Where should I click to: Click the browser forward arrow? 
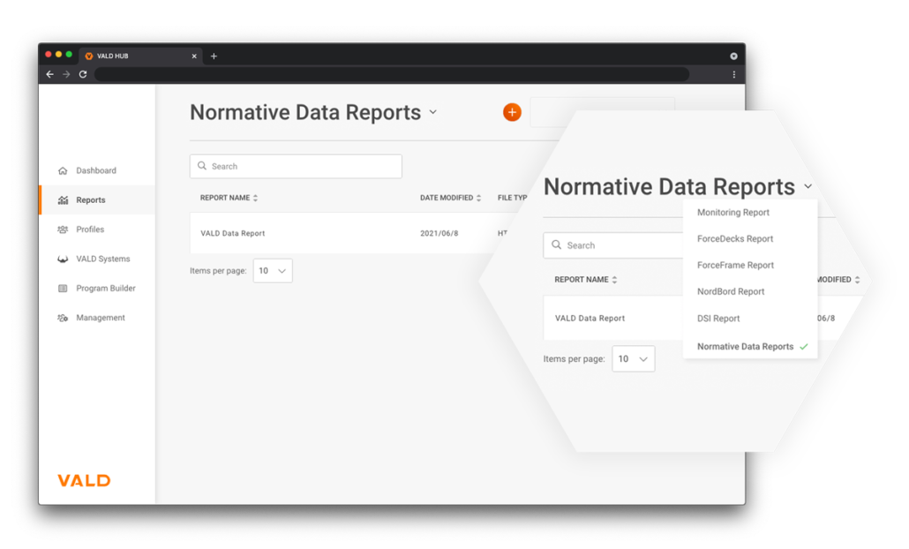(x=66, y=74)
